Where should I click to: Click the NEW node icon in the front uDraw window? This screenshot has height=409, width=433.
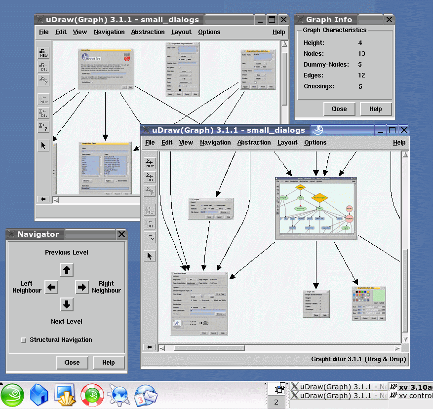[150, 163]
